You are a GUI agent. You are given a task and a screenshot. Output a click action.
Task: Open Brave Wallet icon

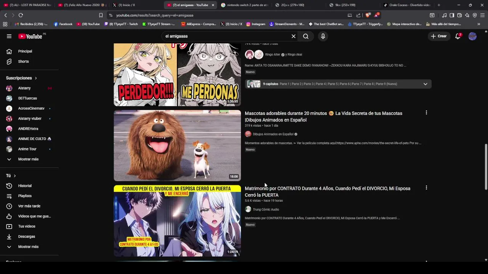[x=459, y=15]
